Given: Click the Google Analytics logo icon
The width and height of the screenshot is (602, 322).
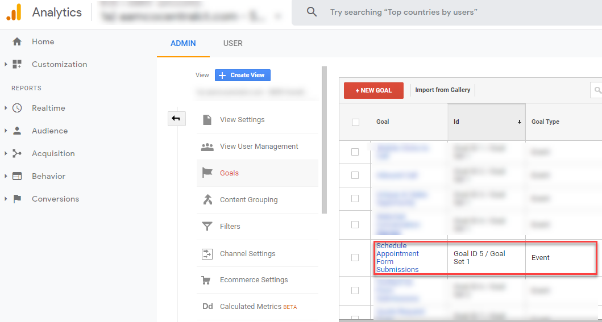Looking at the screenshot, I should [x=14, y=12].
